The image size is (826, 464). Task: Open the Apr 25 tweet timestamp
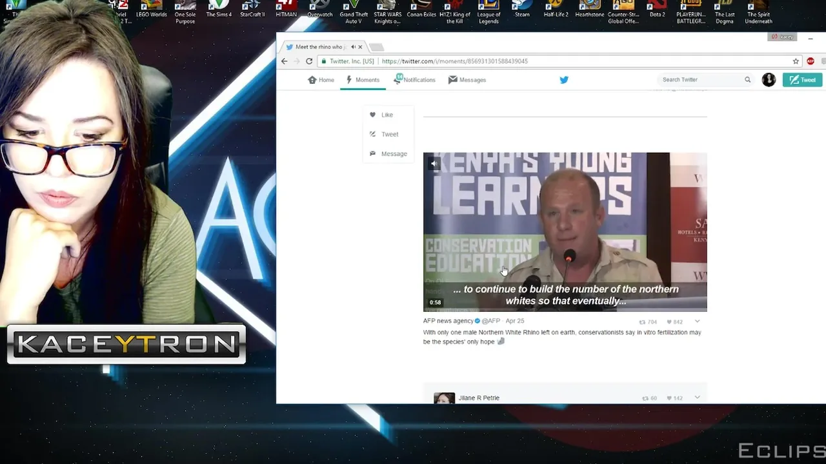click(515, 321)
